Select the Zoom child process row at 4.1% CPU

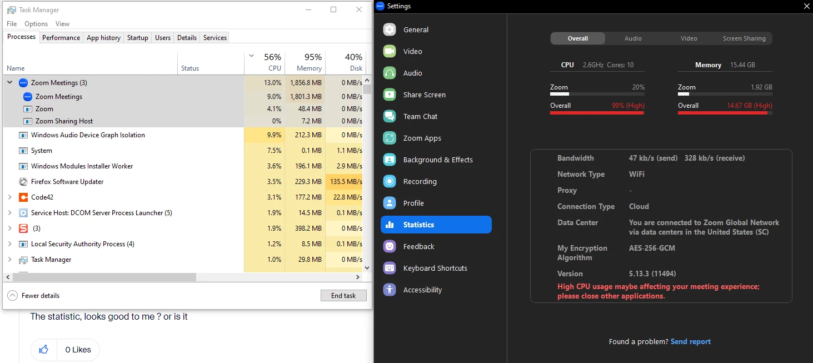(x=183, y=109)
